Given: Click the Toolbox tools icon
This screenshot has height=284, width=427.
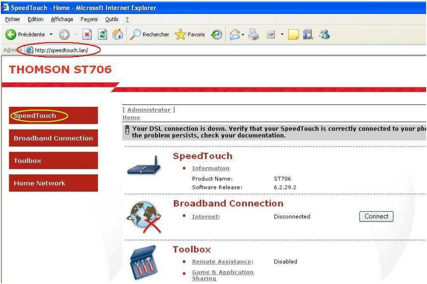Looking at the screenshot, I should [x=143, y=262].
